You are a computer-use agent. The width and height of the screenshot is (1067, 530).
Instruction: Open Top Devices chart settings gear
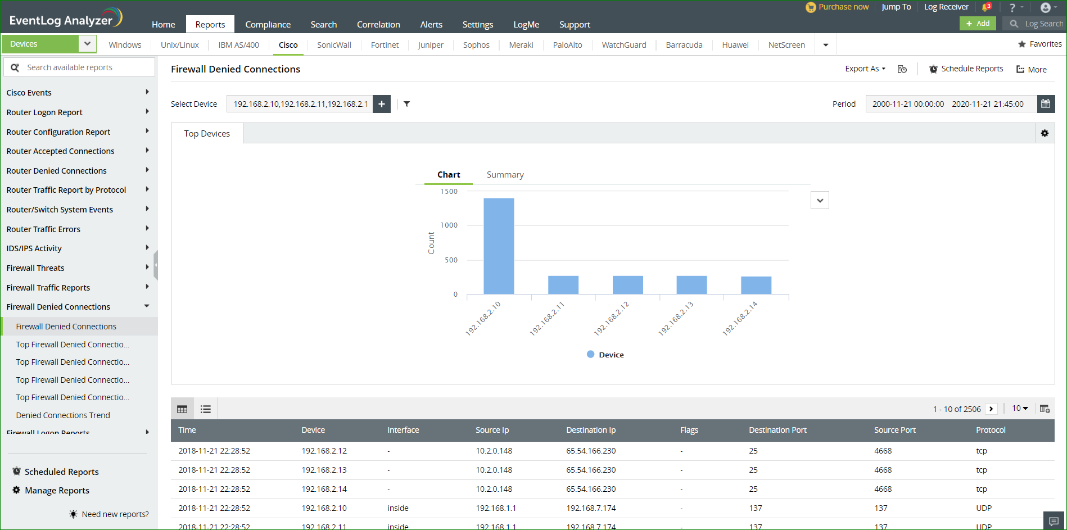(x=1045, y=133)
